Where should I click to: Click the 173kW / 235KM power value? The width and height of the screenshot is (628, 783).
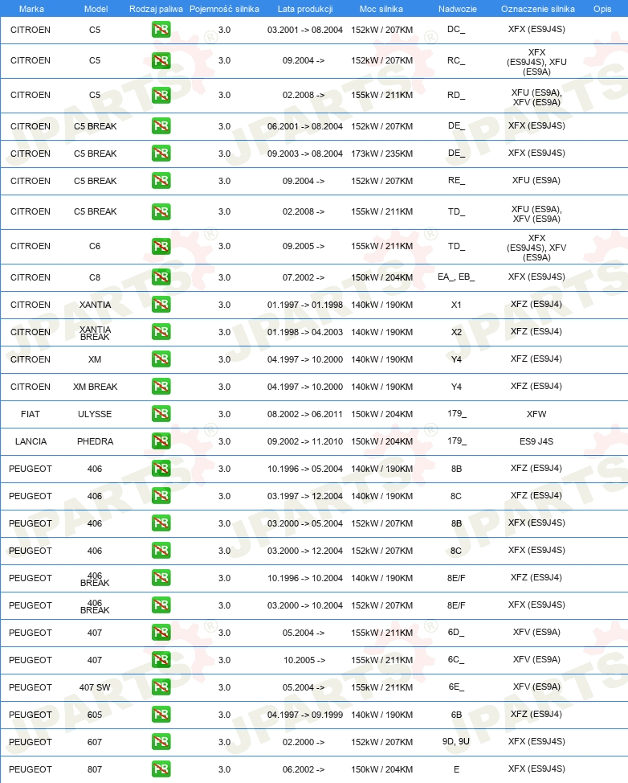click(x=381, y=154)
